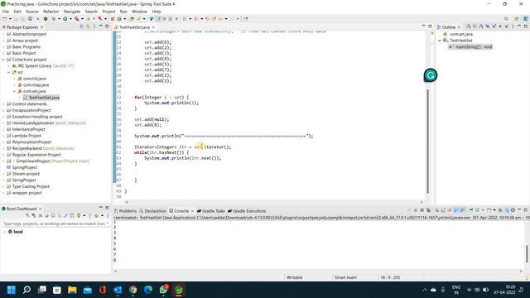530x298 pixels.
Task: Collapse the src folder node
Action: pos(9,72)
